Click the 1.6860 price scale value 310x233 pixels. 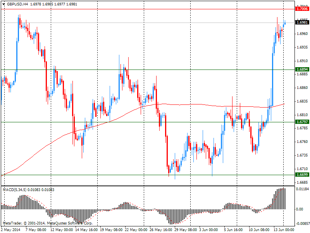pyautogui.click(x=303, y=88)
